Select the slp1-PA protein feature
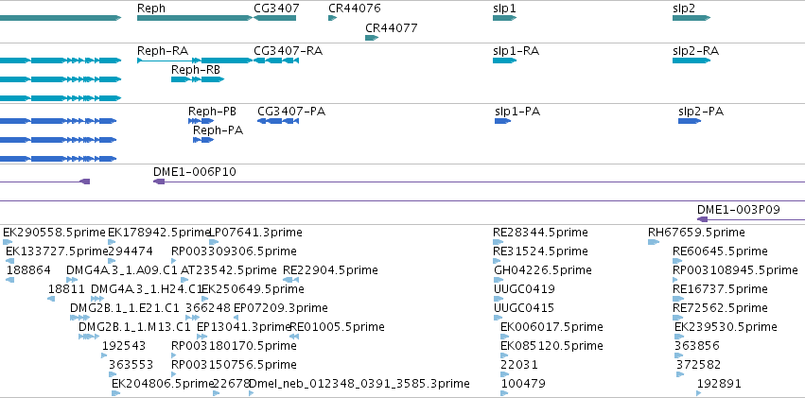 coord(503,121)
